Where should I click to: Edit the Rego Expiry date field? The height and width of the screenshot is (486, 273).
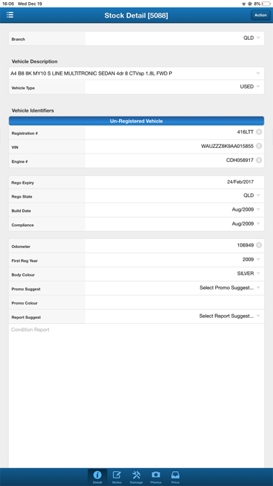(175, 182)
